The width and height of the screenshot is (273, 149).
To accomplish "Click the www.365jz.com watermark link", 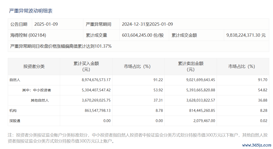I will 257,145.
